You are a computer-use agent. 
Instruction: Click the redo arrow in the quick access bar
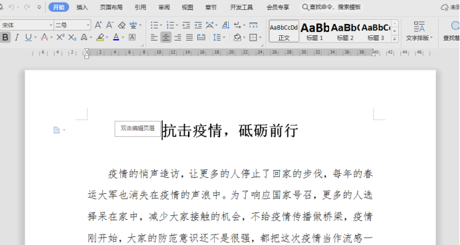[x=27, y=7]
